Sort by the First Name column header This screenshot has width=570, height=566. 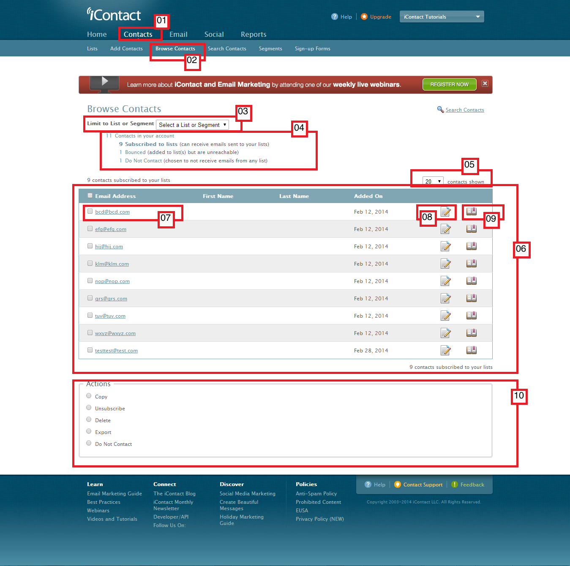[218, 196]
